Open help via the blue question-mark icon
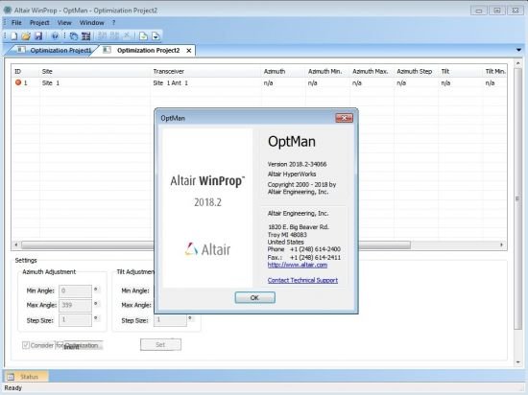528x395 pixels. 56,36
